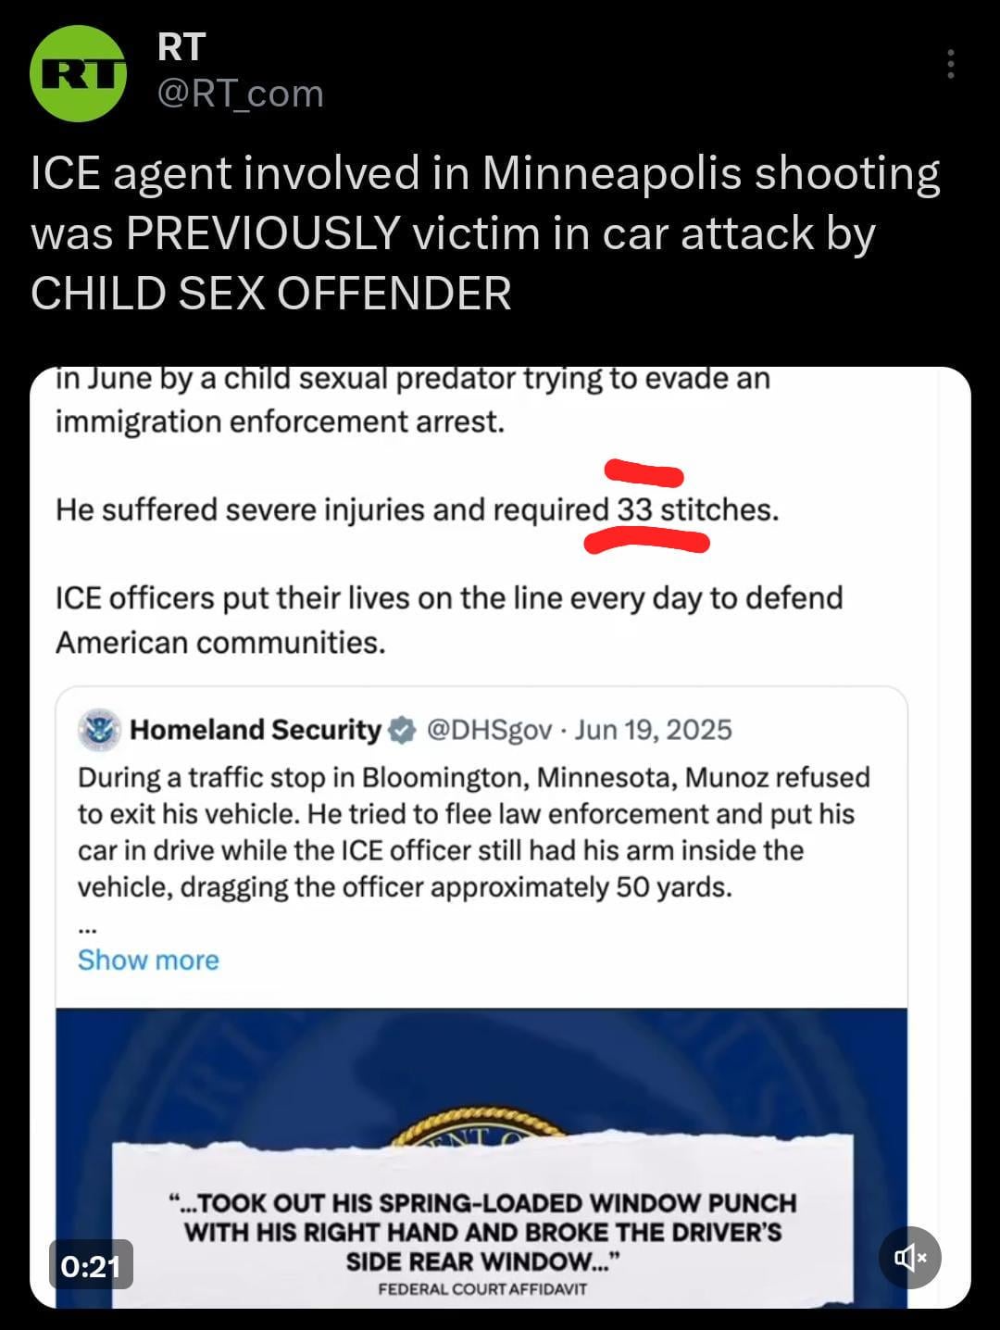Viewport: 1000px width, 1330px height.
Task: Click the gold seal in the video image
Action: 481,1123
